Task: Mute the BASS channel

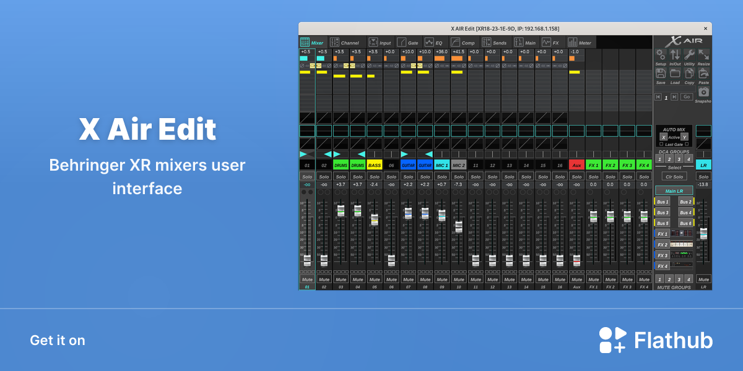Action: 374,279
